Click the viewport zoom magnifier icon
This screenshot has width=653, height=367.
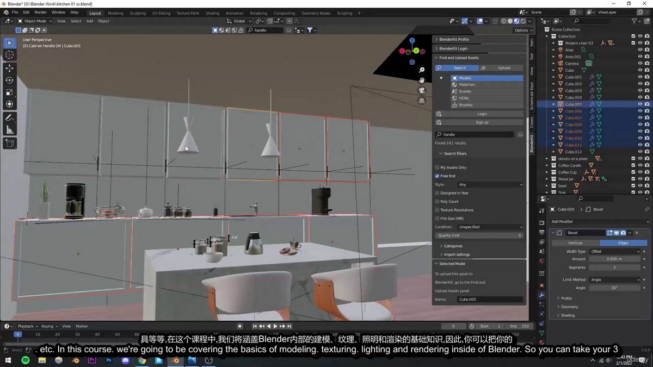click(422, 70)
